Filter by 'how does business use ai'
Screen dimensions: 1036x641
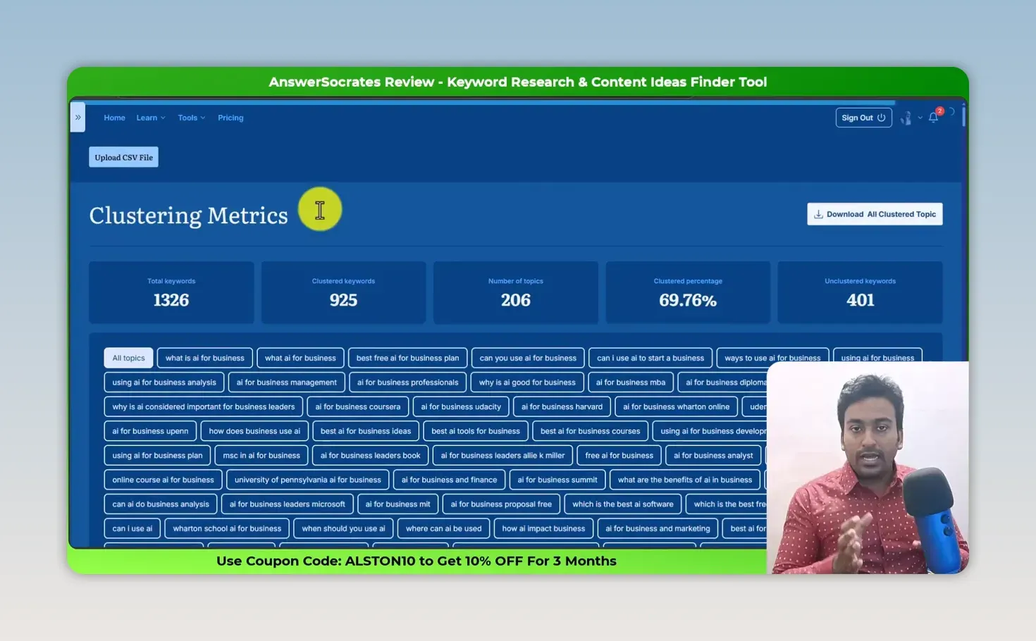(x=254, y=431)
